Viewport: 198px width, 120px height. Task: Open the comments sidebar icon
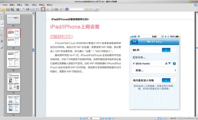pos(2,35)
